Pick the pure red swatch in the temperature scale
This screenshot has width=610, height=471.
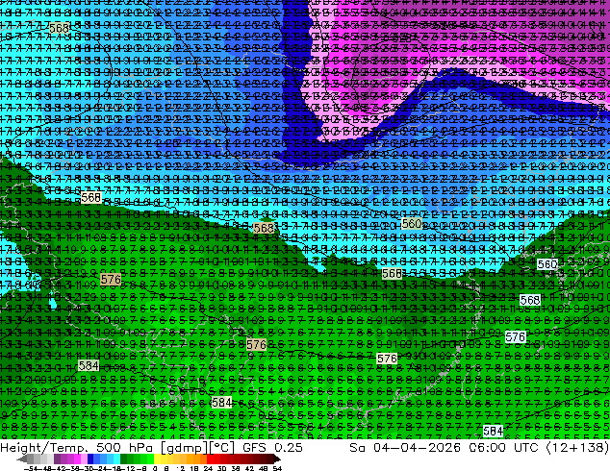[210, 459]
